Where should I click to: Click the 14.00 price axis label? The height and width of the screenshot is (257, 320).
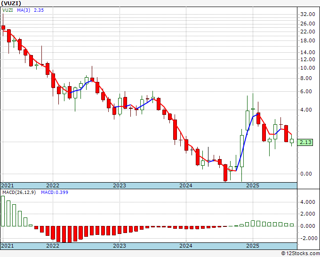tap(308, 52)
